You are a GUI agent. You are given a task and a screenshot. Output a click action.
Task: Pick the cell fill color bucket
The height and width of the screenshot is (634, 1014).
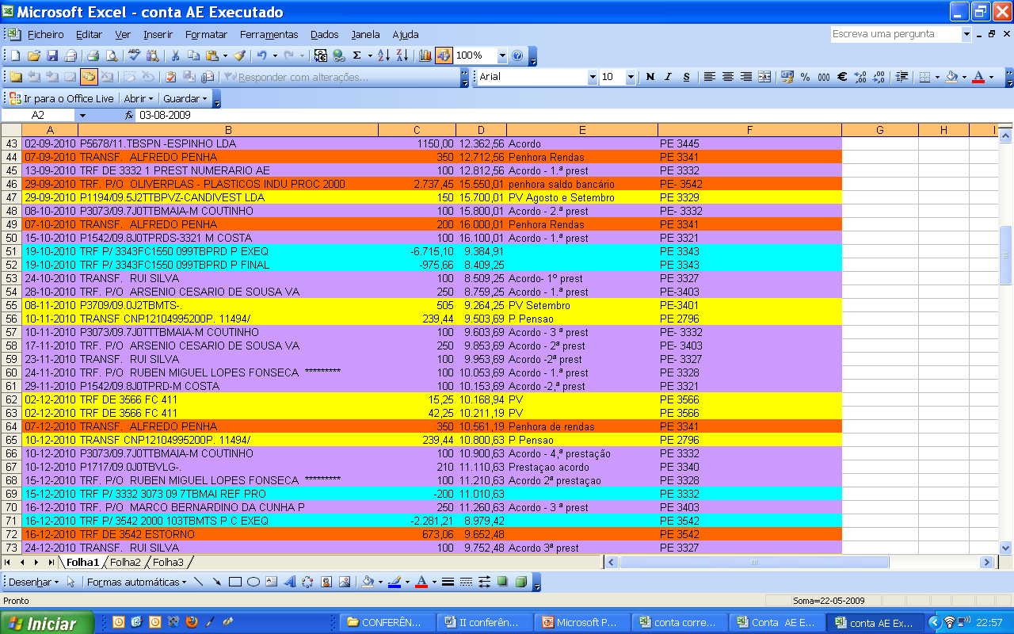[951, 77]
